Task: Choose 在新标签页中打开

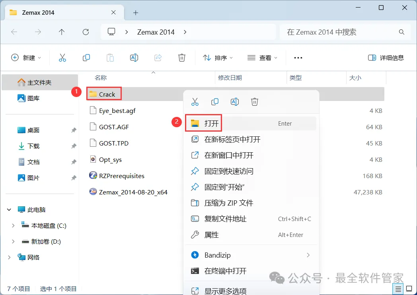Action: tap(251, 140)
